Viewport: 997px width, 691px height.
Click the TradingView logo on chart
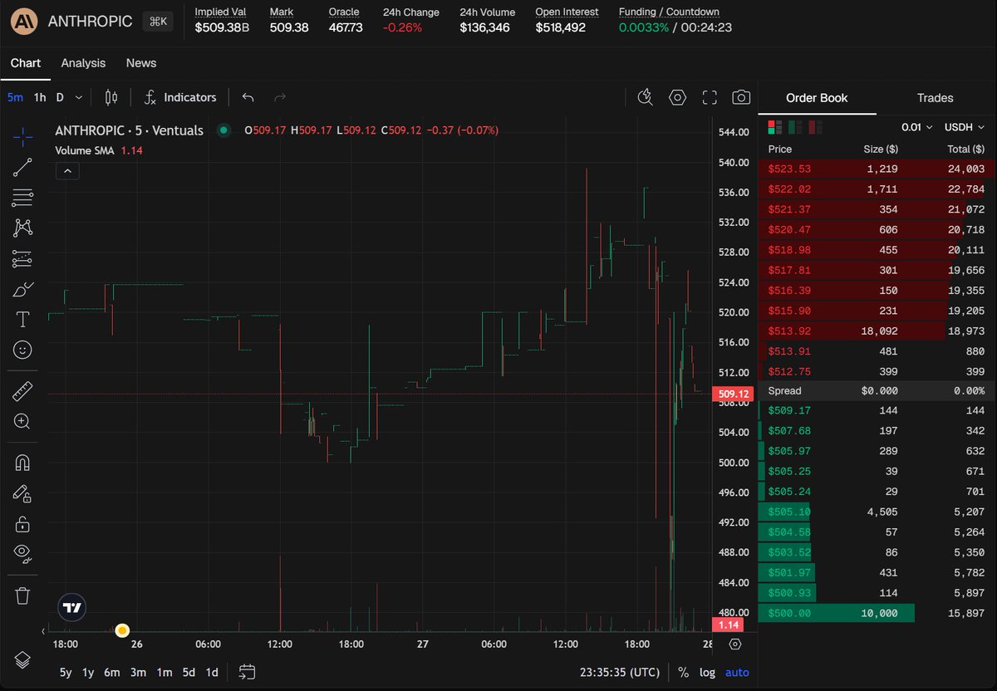pyautogui.click(x=71, y=608)
